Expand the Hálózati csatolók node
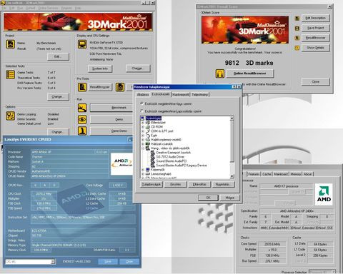343x274 pixels. pos(143,144)
